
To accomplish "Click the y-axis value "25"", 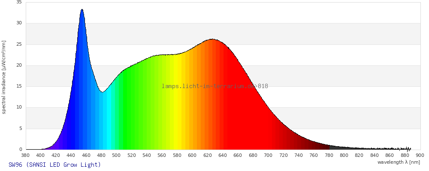I will click(x=19, y=44).
